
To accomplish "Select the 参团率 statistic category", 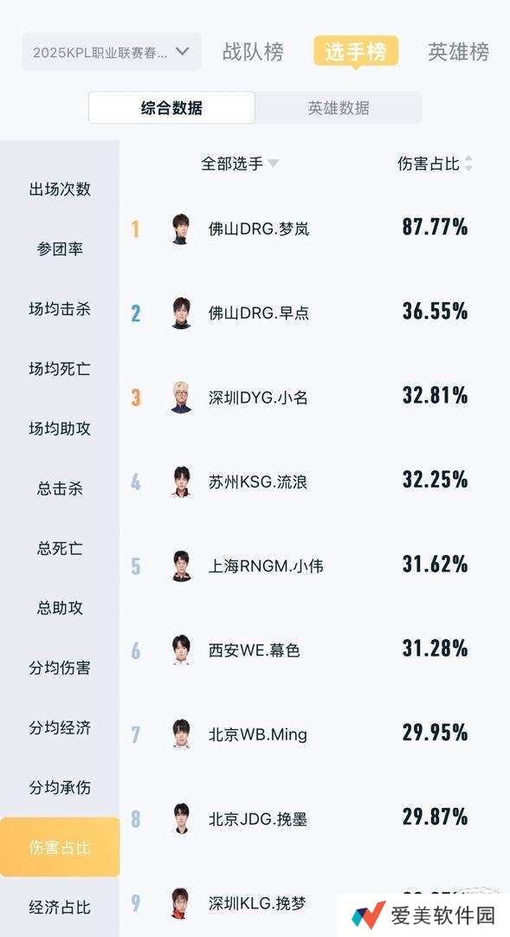I will 55,249.
